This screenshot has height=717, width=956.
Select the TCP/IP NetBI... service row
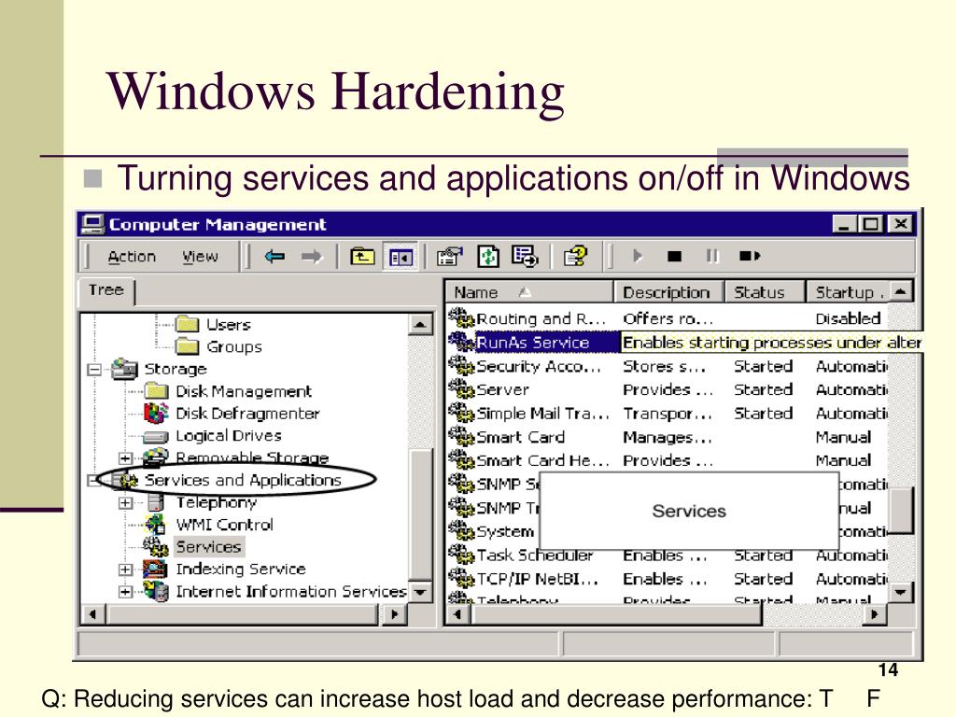[x=667, y=579]
